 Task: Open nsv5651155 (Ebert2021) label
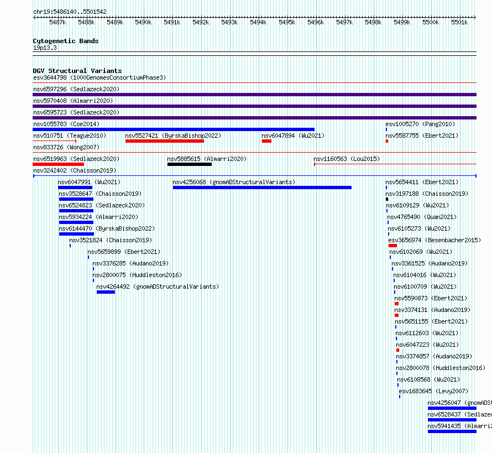[x=431, y=321]
